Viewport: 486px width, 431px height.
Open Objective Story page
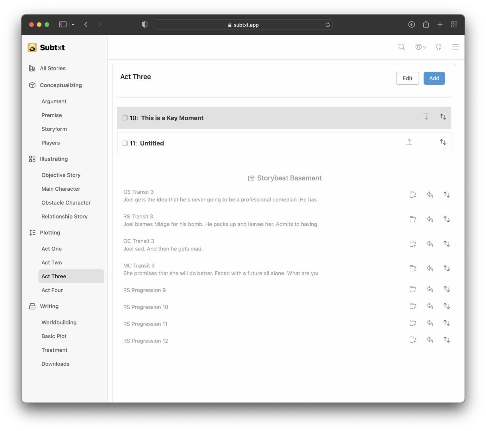[x=61, y=175]
